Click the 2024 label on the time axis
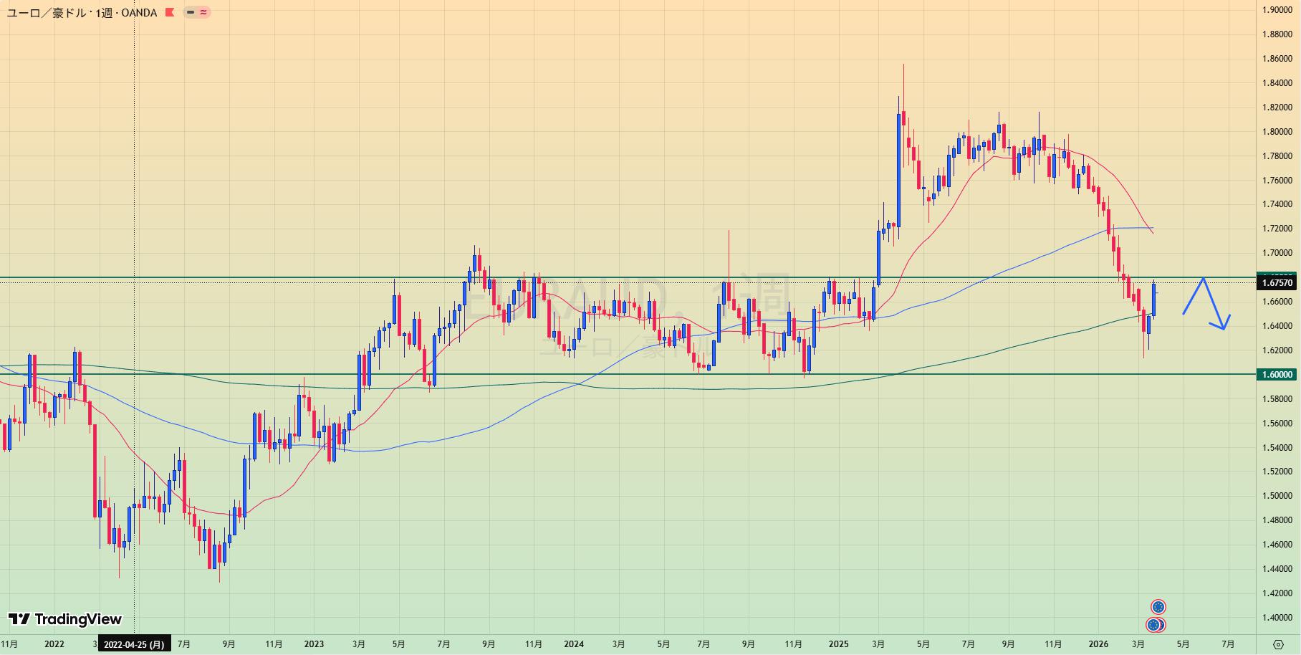 (573, 644)
